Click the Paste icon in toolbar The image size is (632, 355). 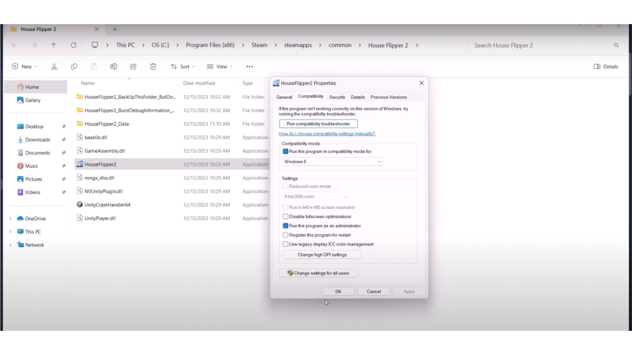point(94,67)
